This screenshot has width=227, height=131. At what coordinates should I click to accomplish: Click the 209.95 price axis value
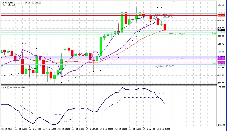point(221,83)
